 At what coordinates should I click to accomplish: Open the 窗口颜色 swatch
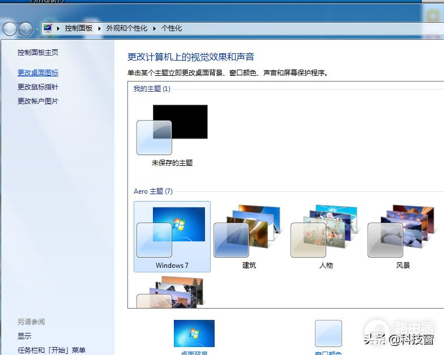328,334
